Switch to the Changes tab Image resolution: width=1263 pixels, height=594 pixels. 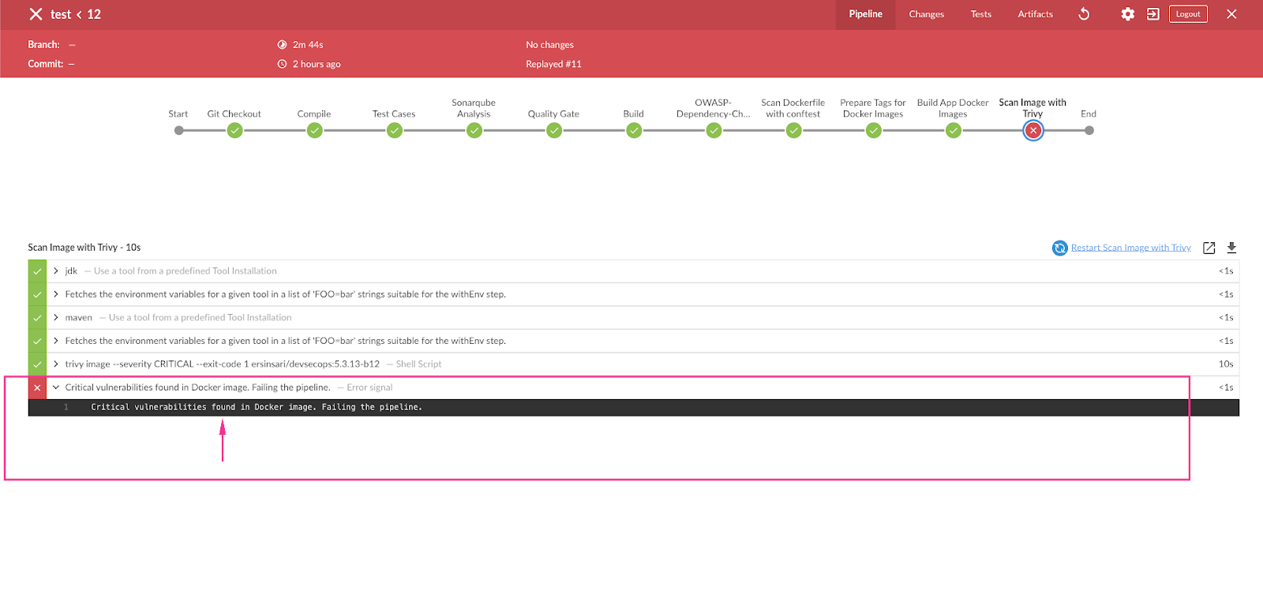coord(926,14)
